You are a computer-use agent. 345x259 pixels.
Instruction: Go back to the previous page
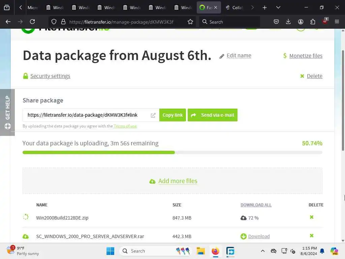8,22
